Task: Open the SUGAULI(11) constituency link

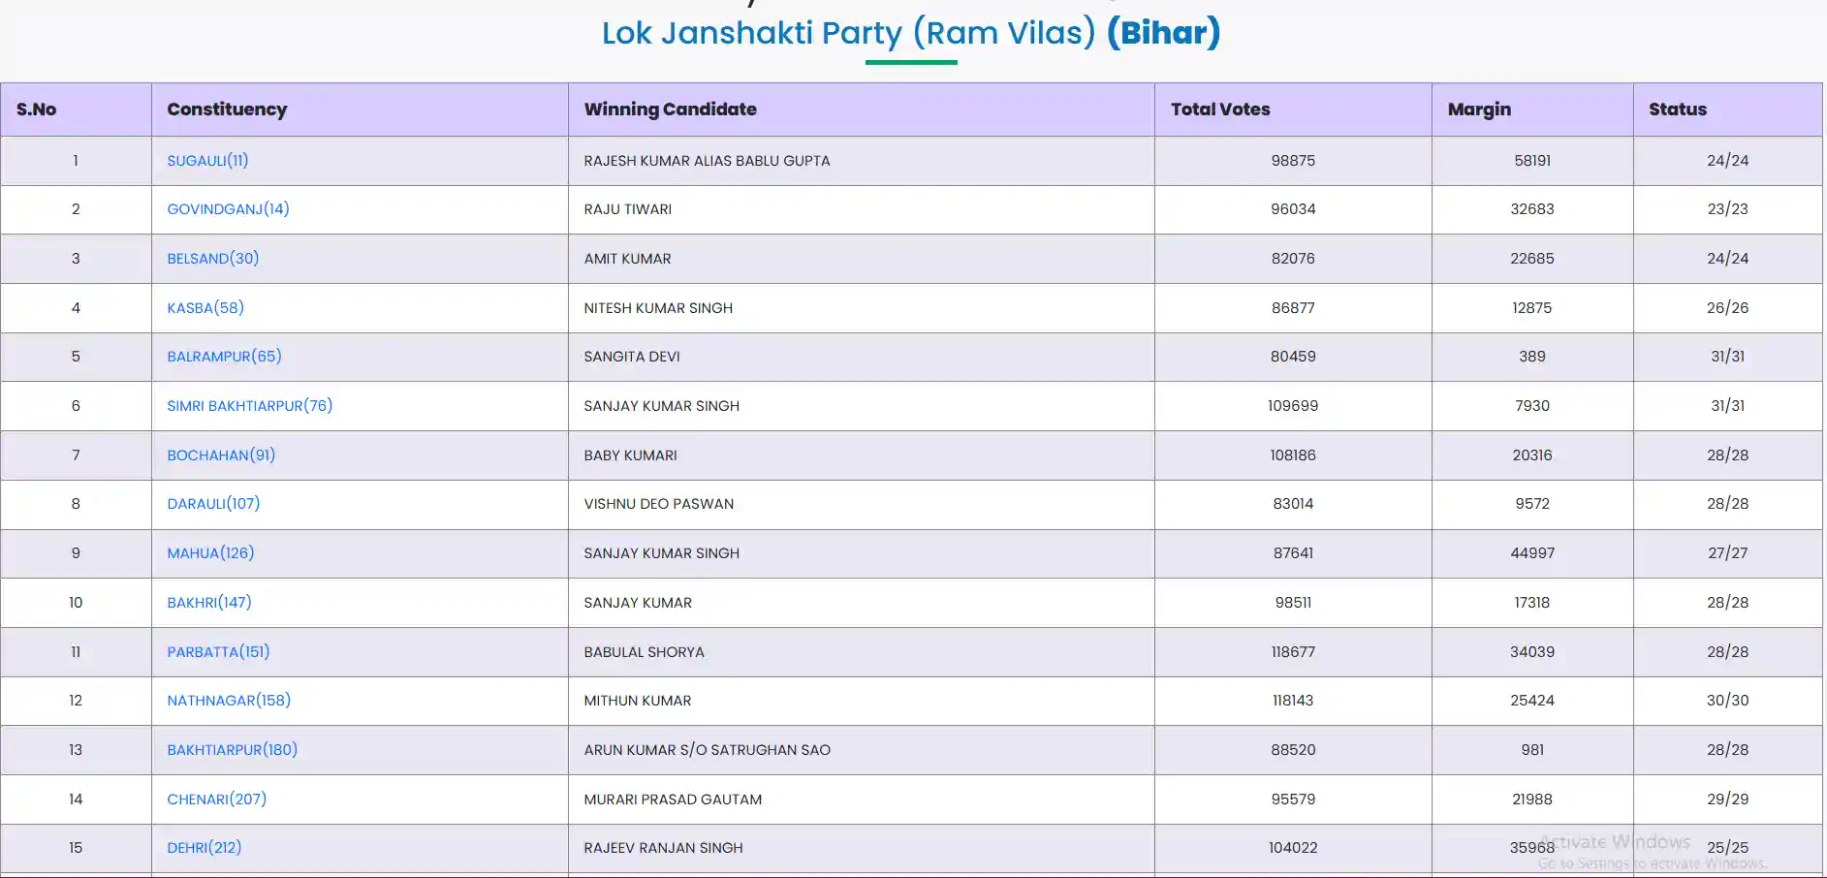Action: (x=207, y=161)
